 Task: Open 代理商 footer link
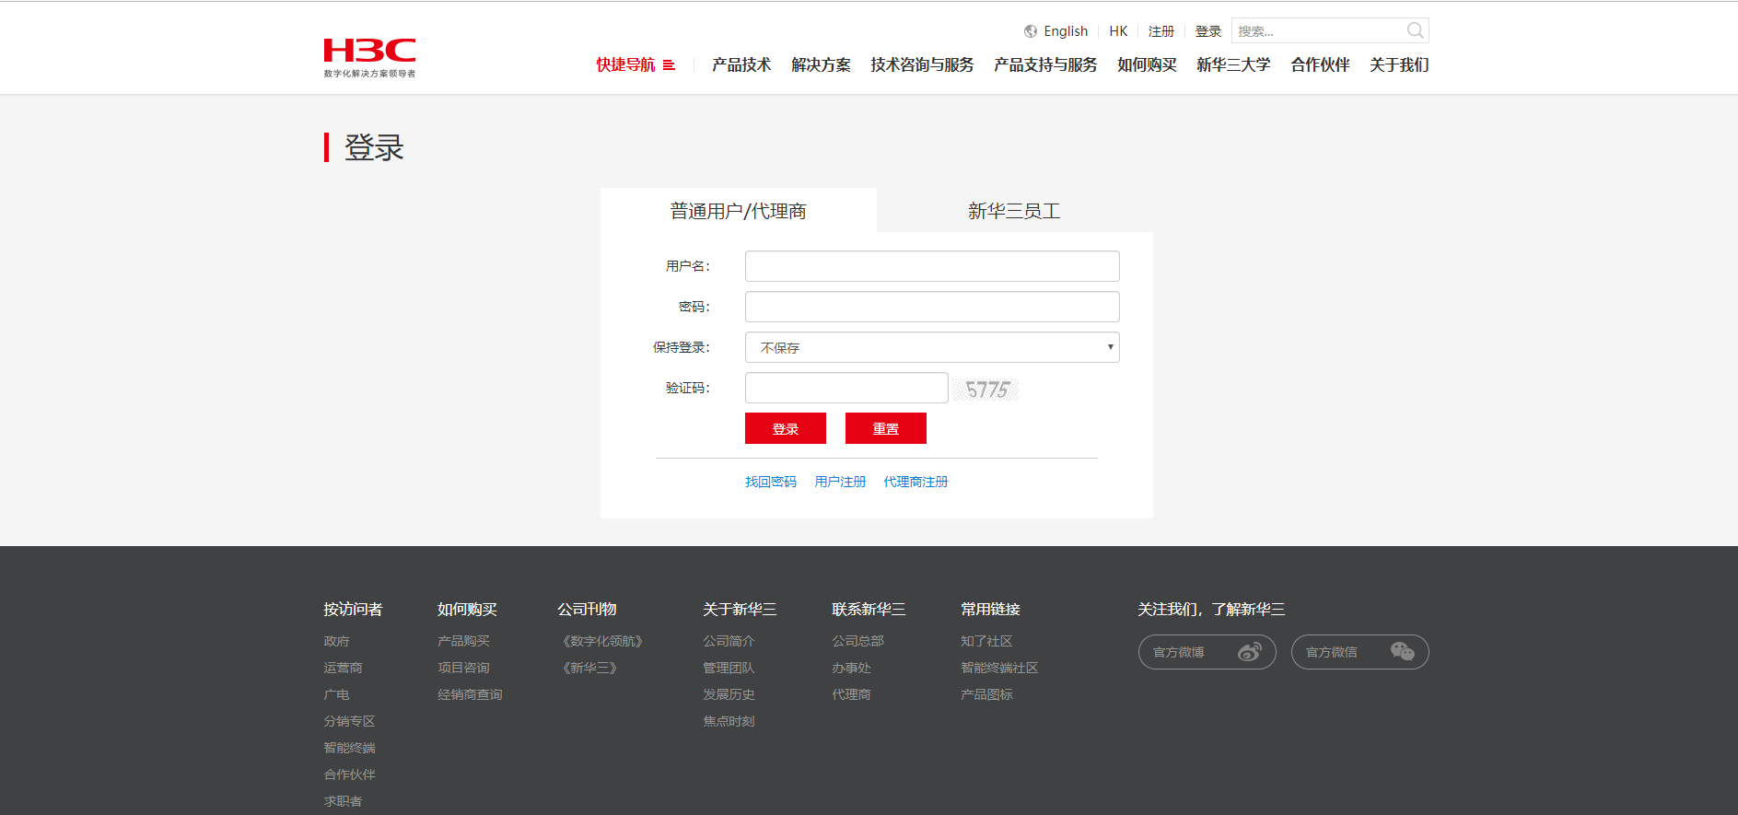[851, 694]
